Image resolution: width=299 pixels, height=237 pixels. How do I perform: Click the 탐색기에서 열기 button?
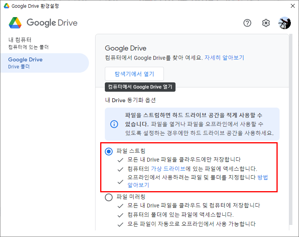coord(134,74)
